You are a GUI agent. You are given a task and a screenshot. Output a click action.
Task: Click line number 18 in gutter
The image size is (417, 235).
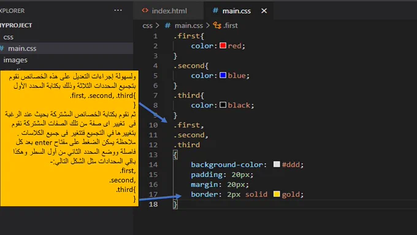153,204
